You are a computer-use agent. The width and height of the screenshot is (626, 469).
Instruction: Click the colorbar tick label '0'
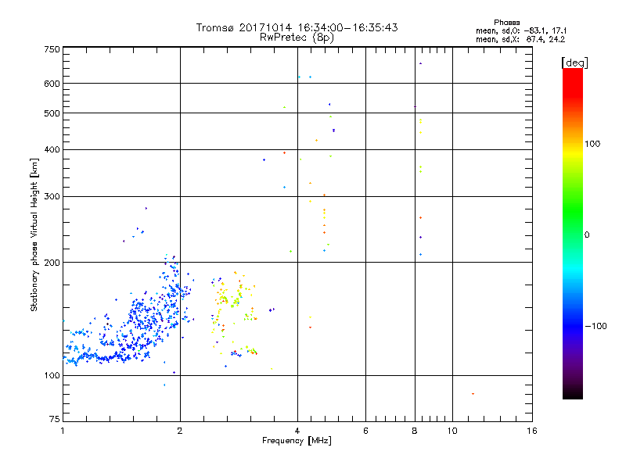click(587, 235)
